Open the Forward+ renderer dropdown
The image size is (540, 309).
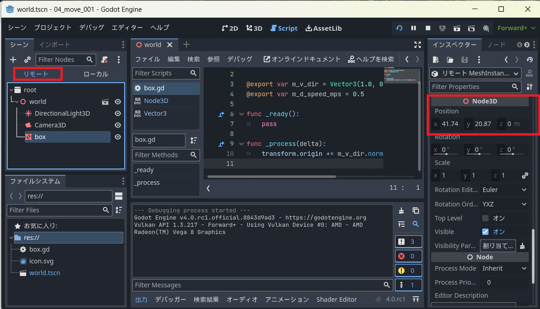coord(516,28)
